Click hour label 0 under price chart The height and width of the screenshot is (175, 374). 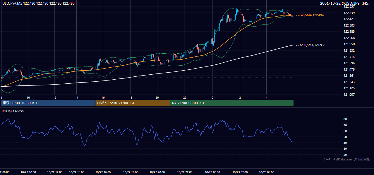pos(212,97)
